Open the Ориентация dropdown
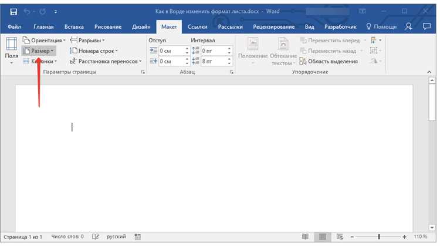 [44, 41]
